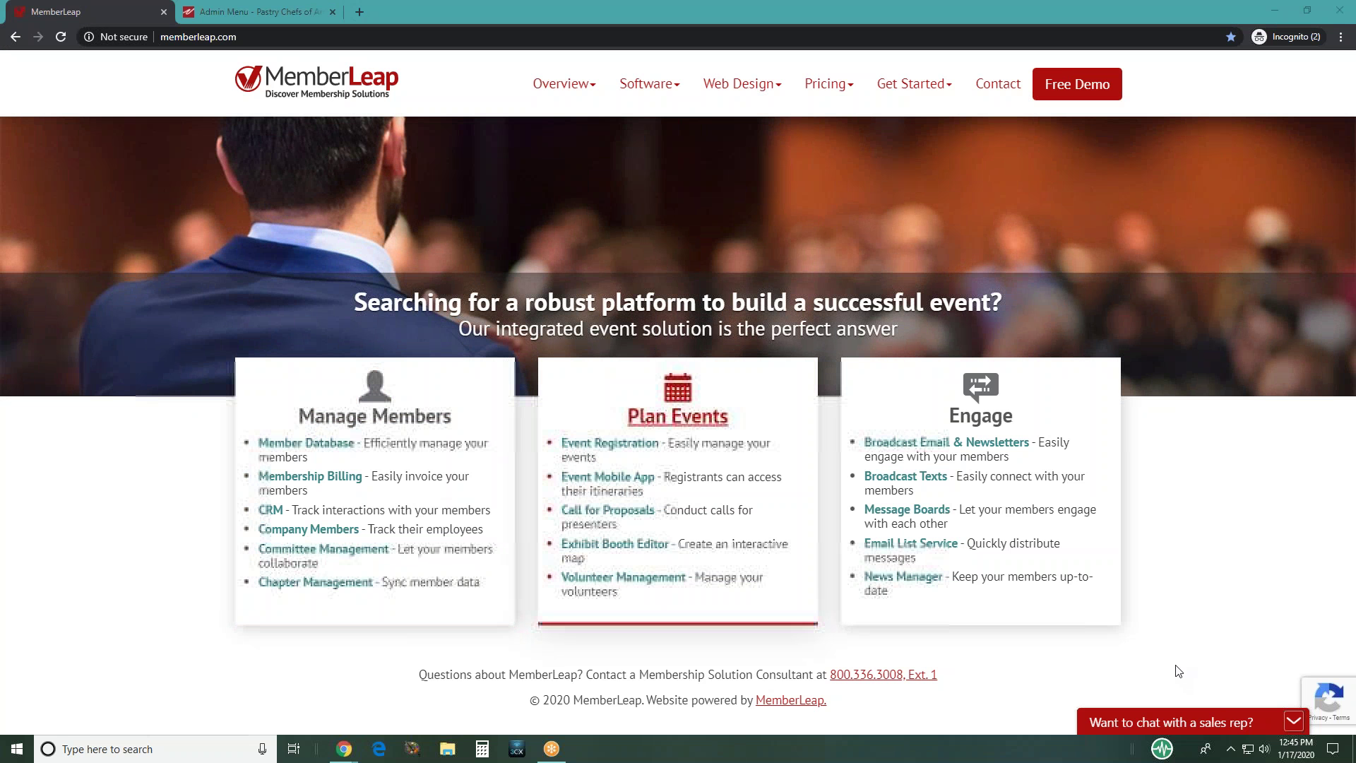Open the Committee Management link
The image size is (1356, 763).
pos(323,549)
